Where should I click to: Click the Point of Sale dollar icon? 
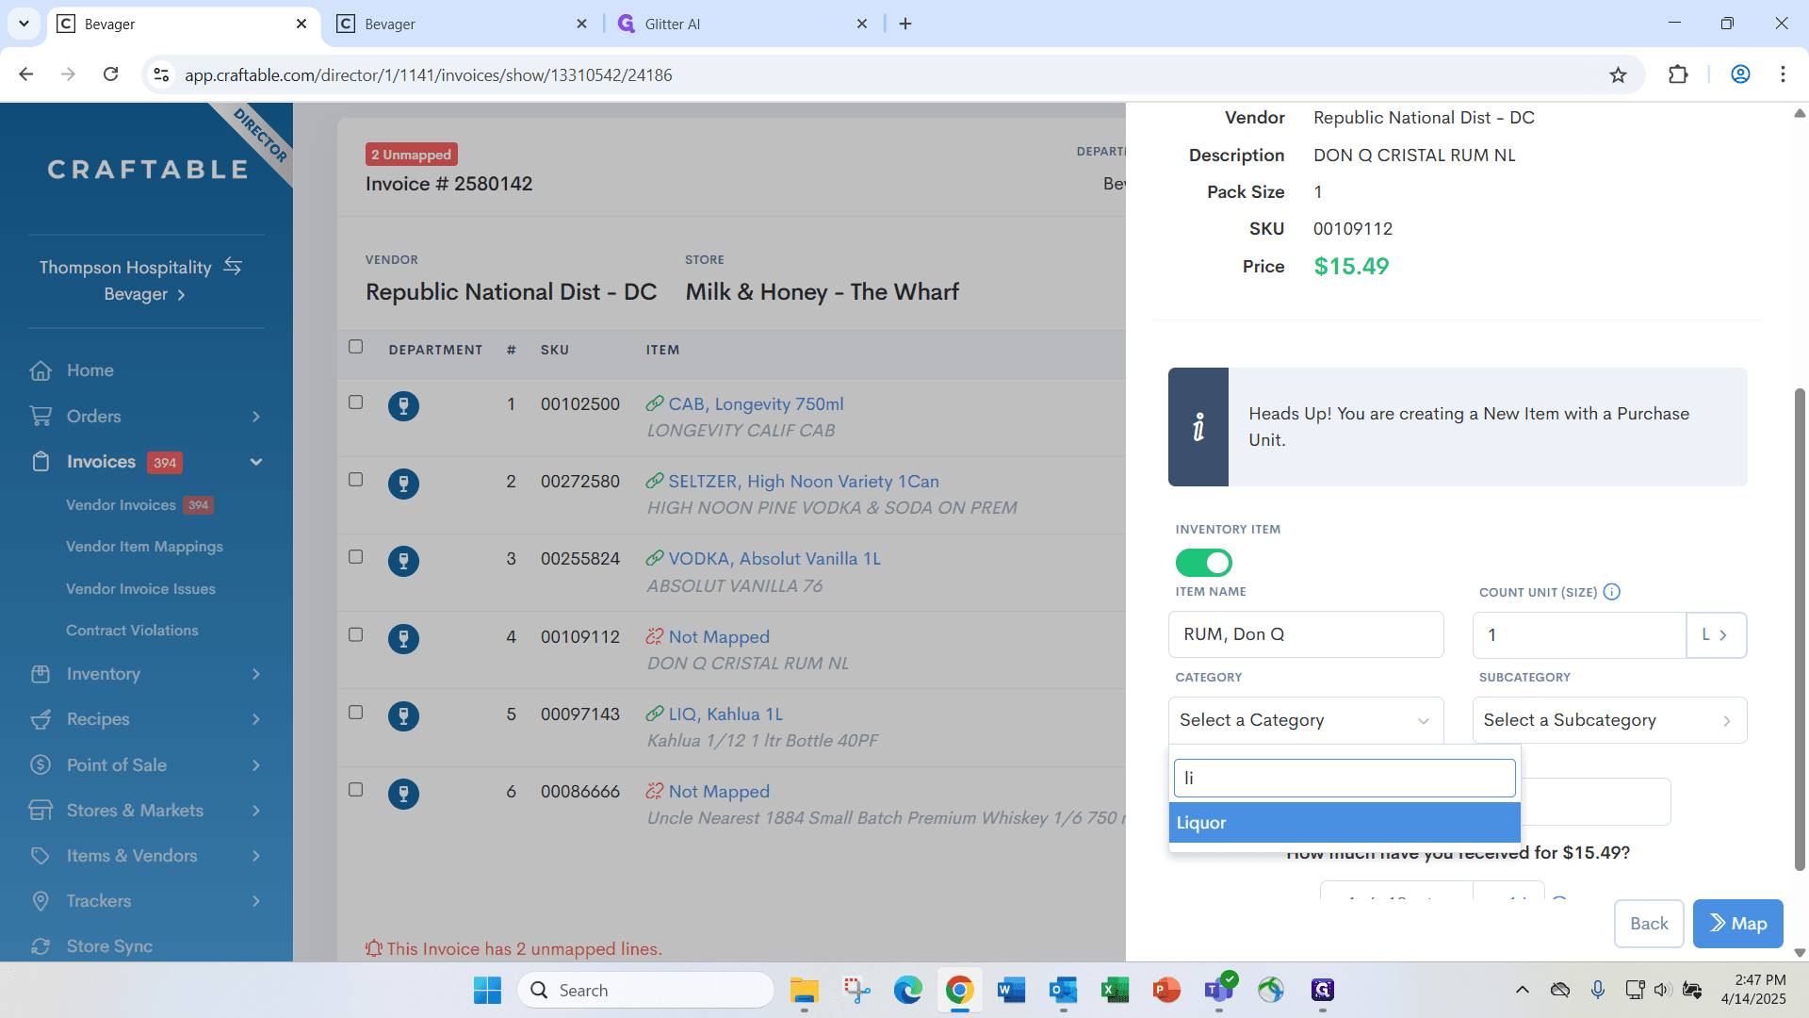point(41,764)
